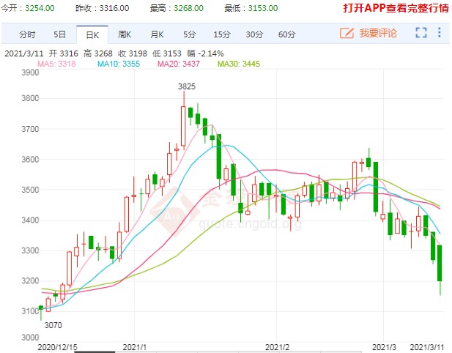This screenshot has width=452, height=353.
Task: Click the 3900 y-axis label
Action: point(30,73)
